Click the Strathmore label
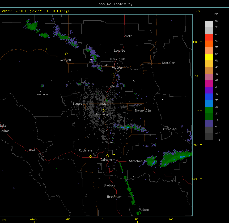Viewport: 229px width, 223px height. pyautogui.click(x=137, y=161)
